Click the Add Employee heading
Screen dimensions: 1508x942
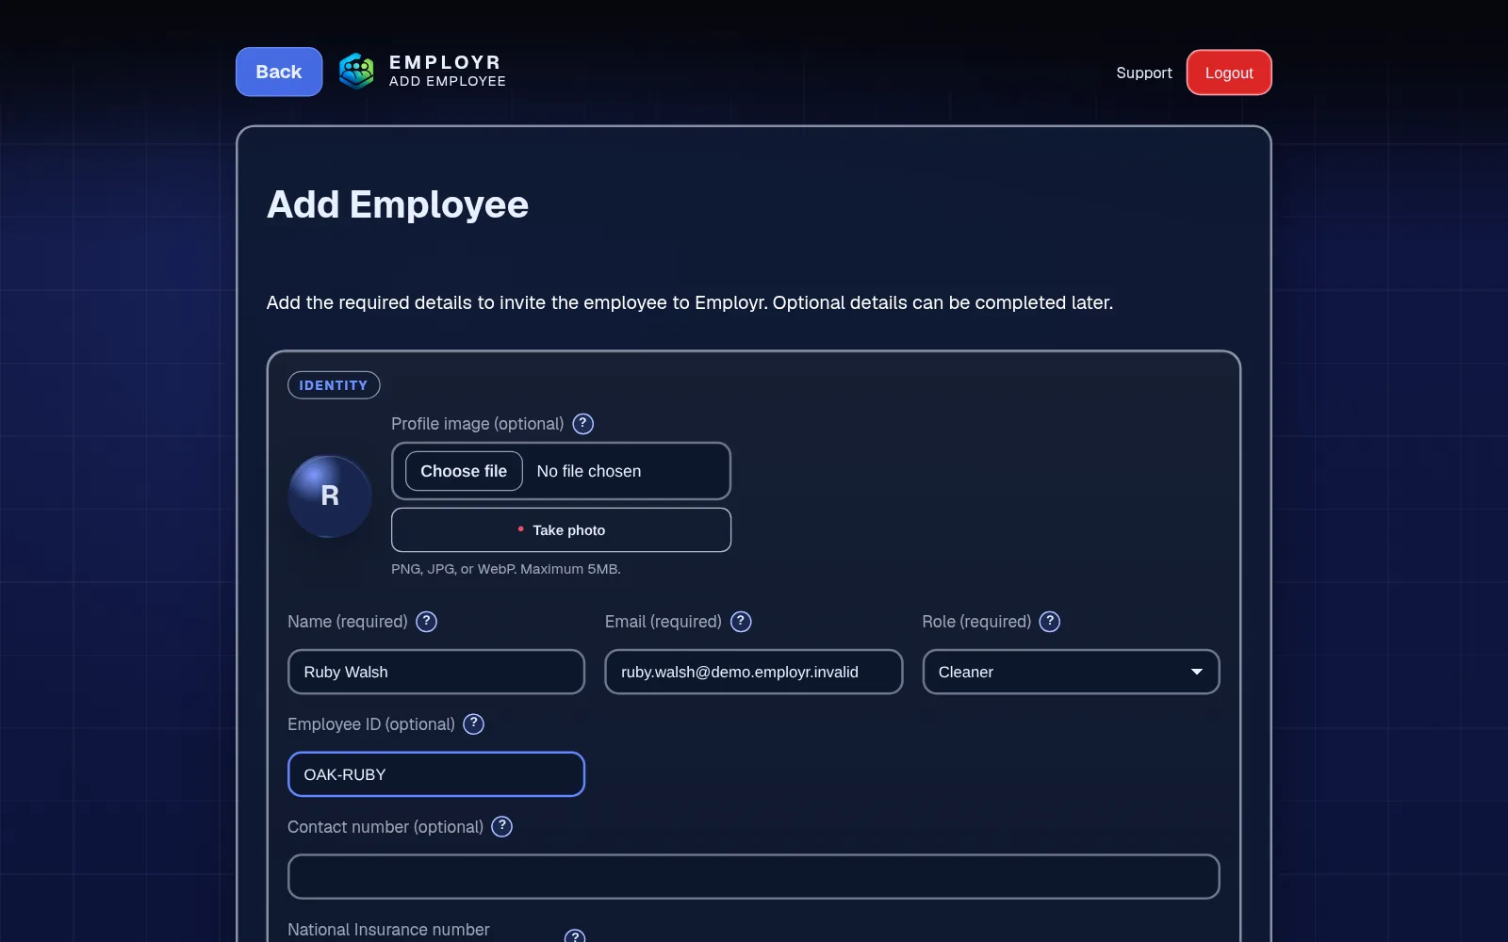point(398,205)
